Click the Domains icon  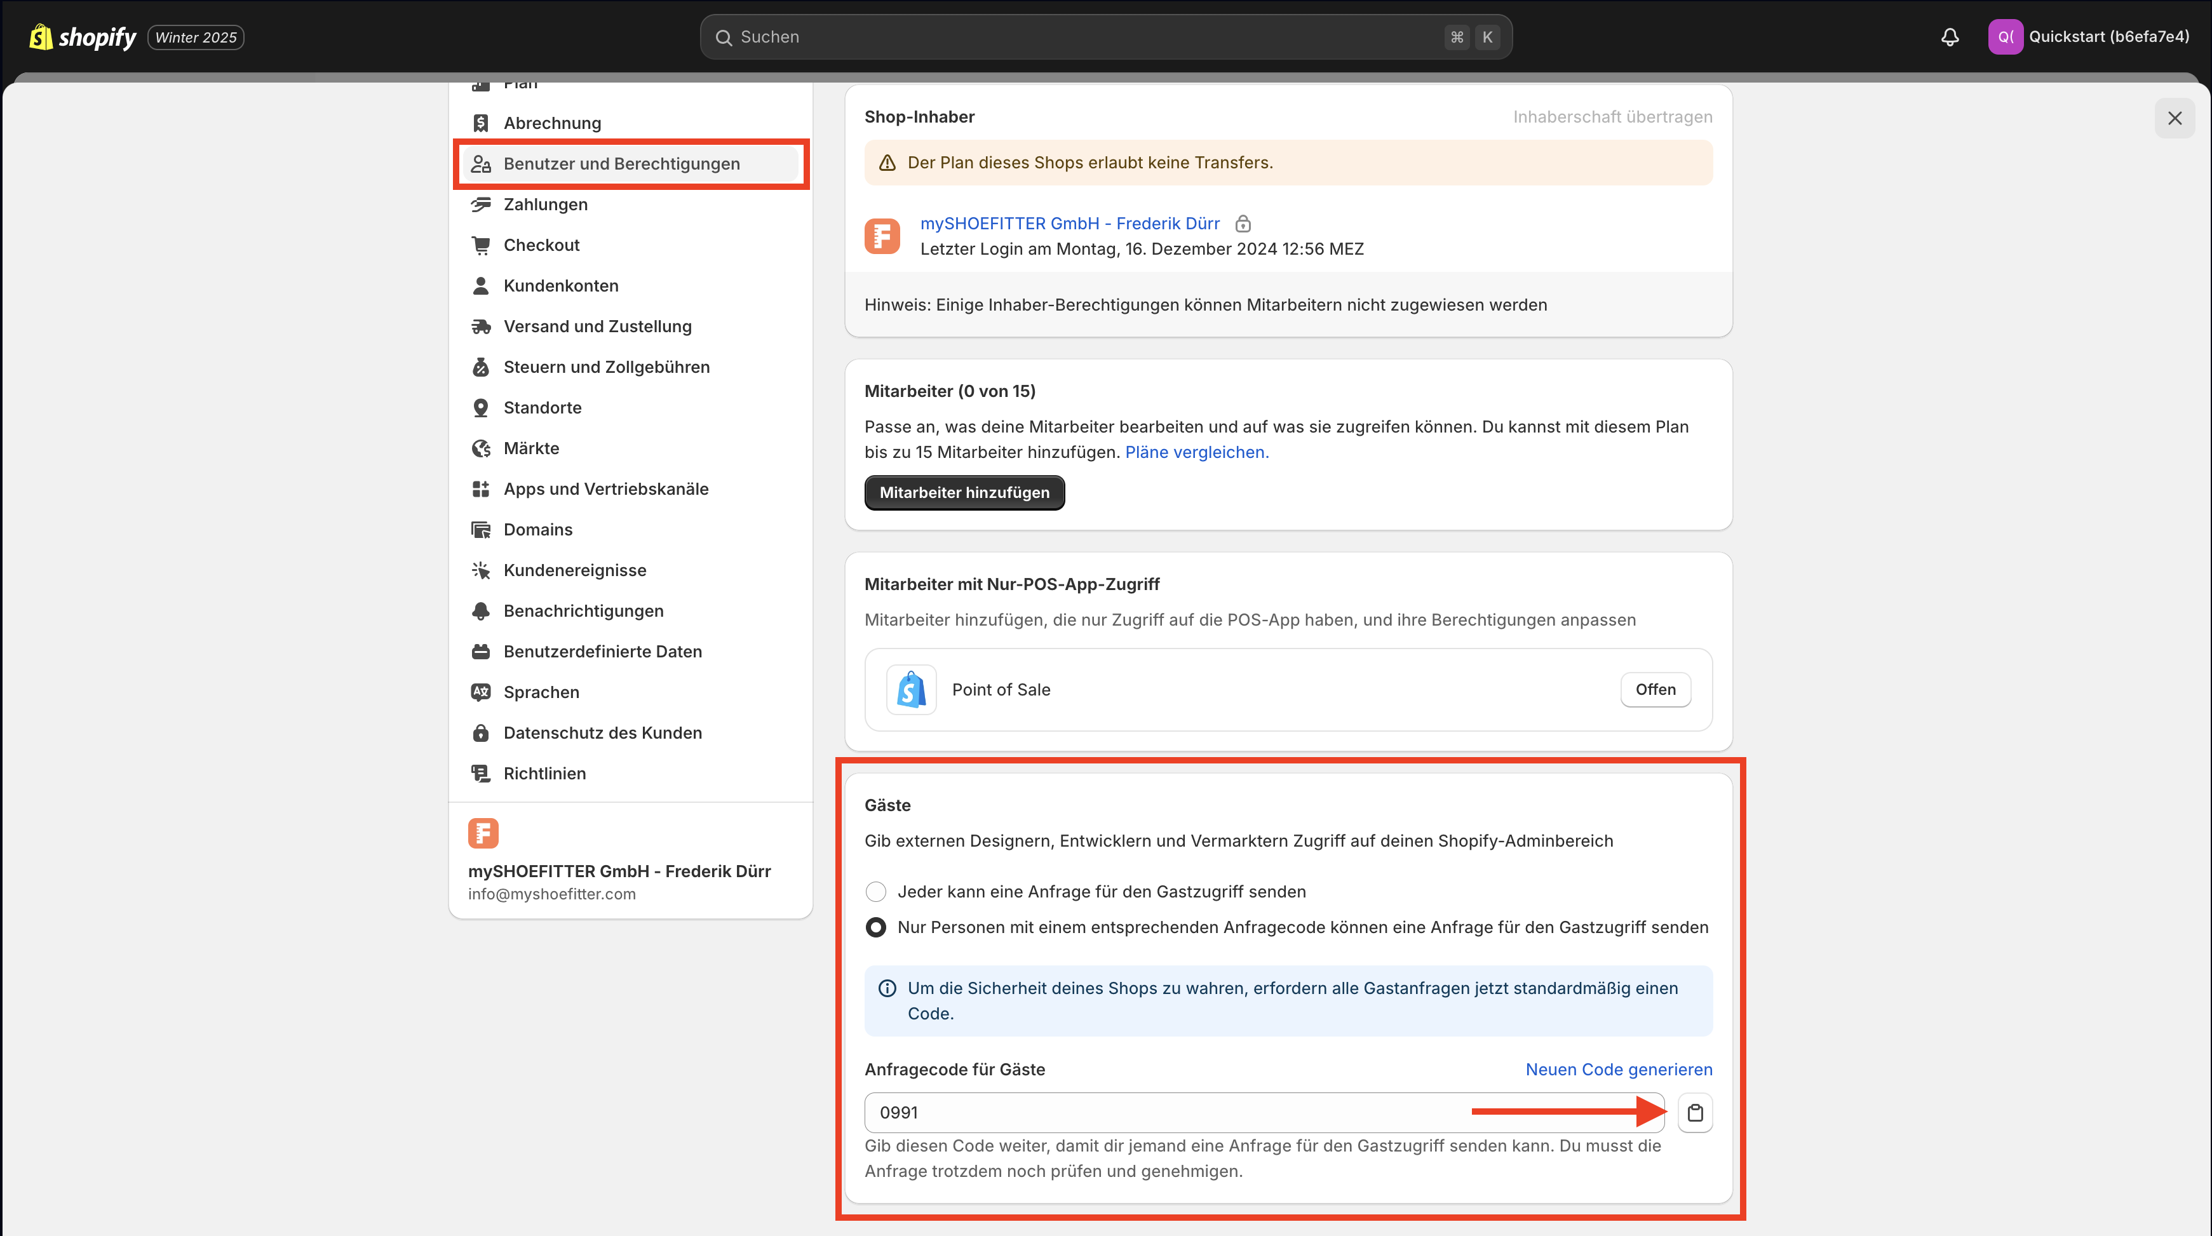[481, 530]
